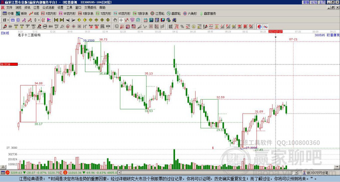Click the Shenzhen index value 11010.36

coord(74,173)
